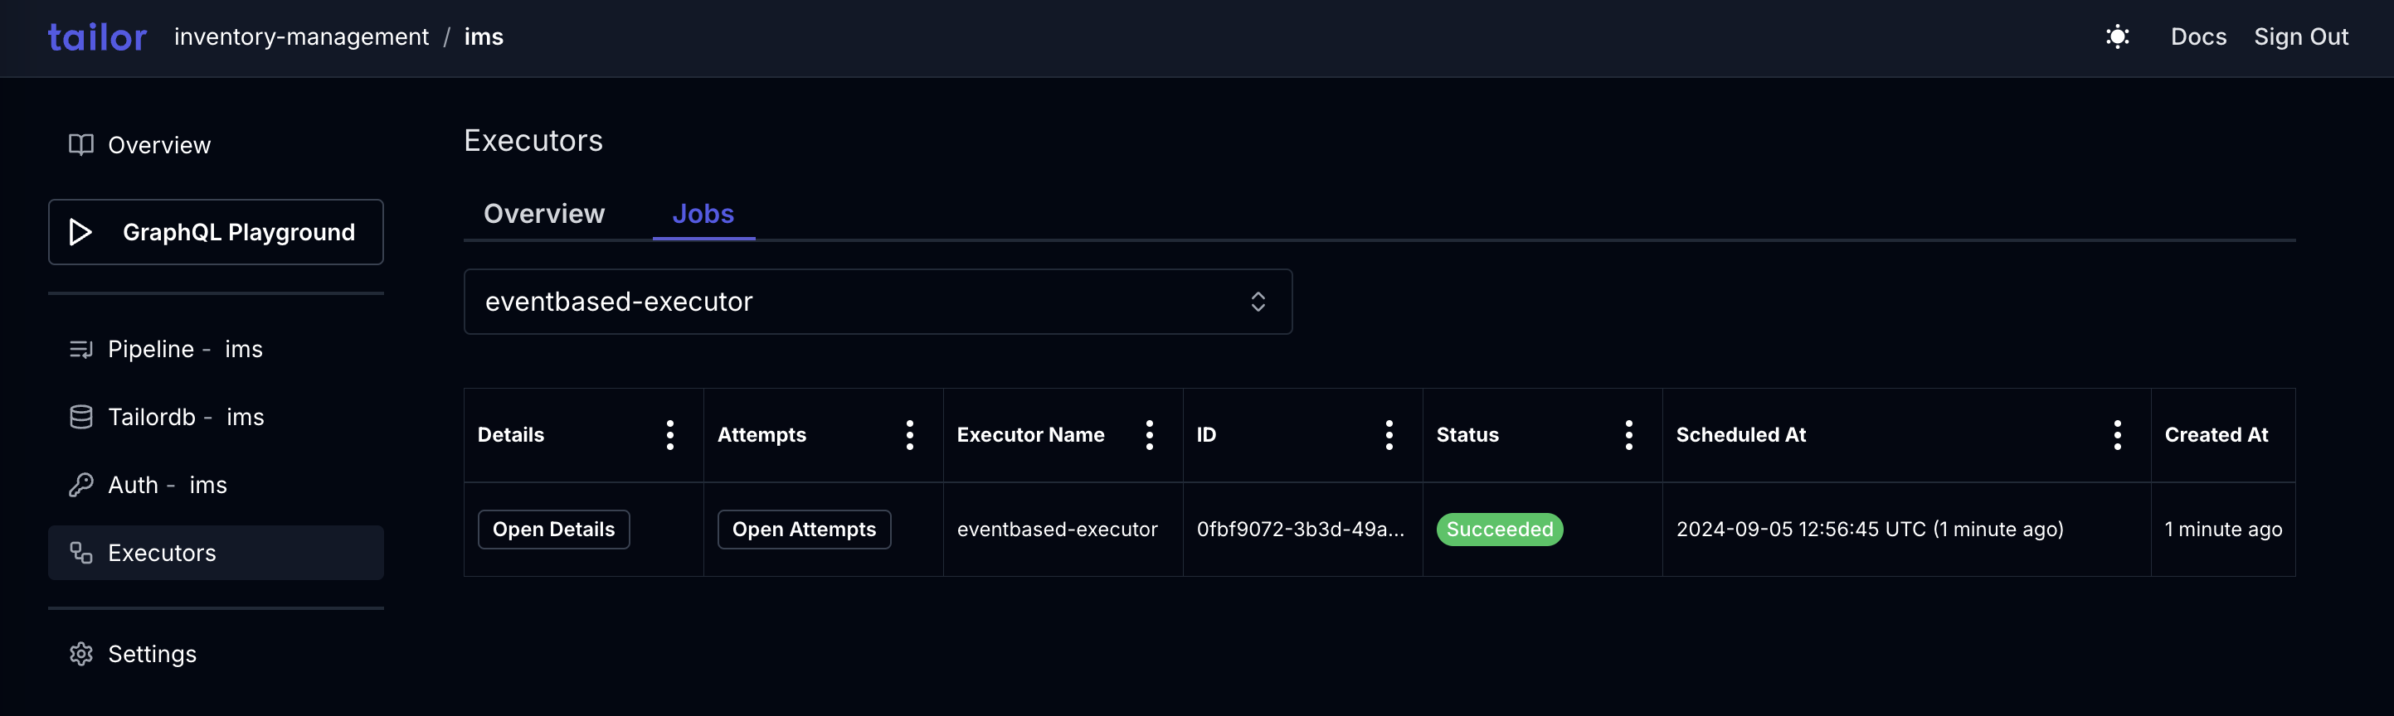Launch the GraphQL Playground
Screen dimensions: 2394x716
point(216,232)
